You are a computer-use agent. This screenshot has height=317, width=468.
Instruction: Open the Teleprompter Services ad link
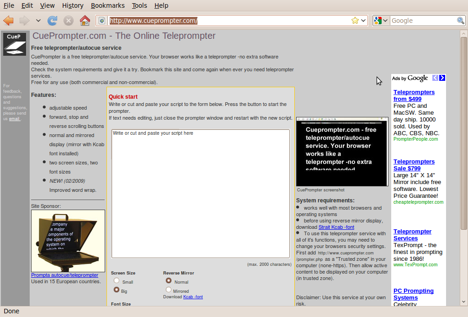coord(412,235)
